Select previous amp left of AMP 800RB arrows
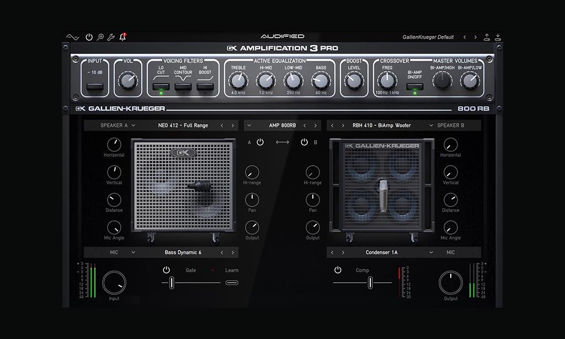This screenshot has width=565, height=339. [x=305, y=125]
